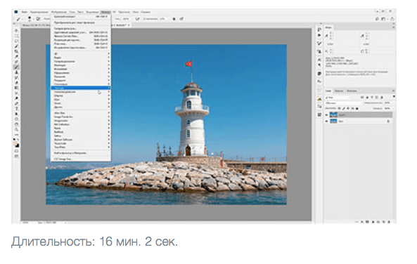This screenshot has height=264, width=417.
Task: Toggle Quick Mask mode icon
Action: click(16, 151)
